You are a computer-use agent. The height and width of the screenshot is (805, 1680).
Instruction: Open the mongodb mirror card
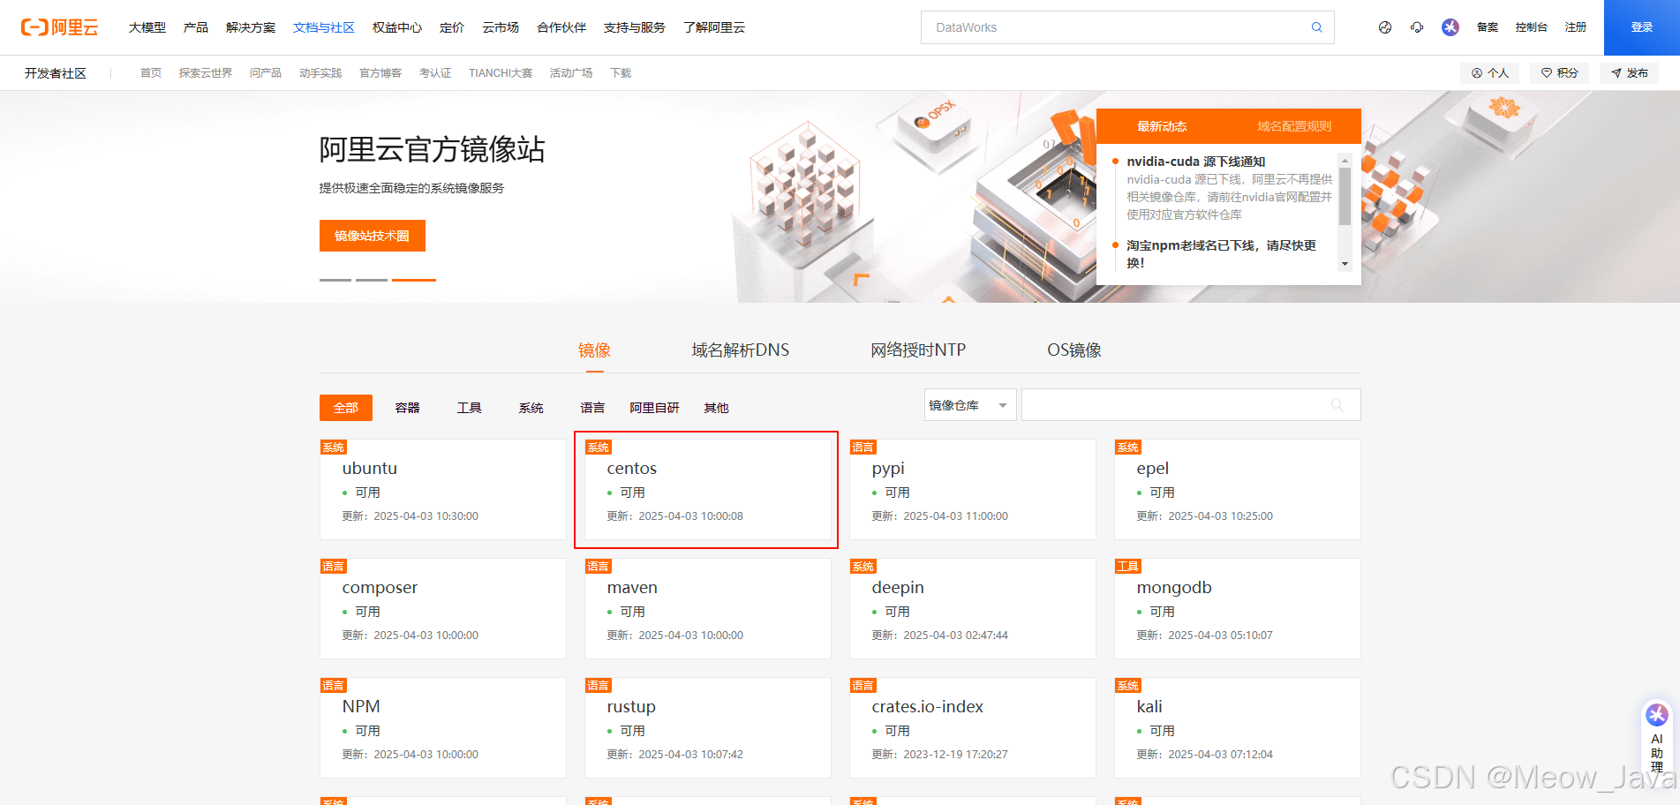[x=1237, y=609]
